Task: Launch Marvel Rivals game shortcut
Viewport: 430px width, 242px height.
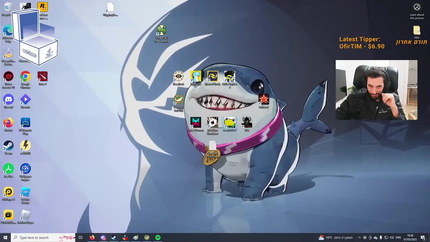Action: (x=213, y=78)
